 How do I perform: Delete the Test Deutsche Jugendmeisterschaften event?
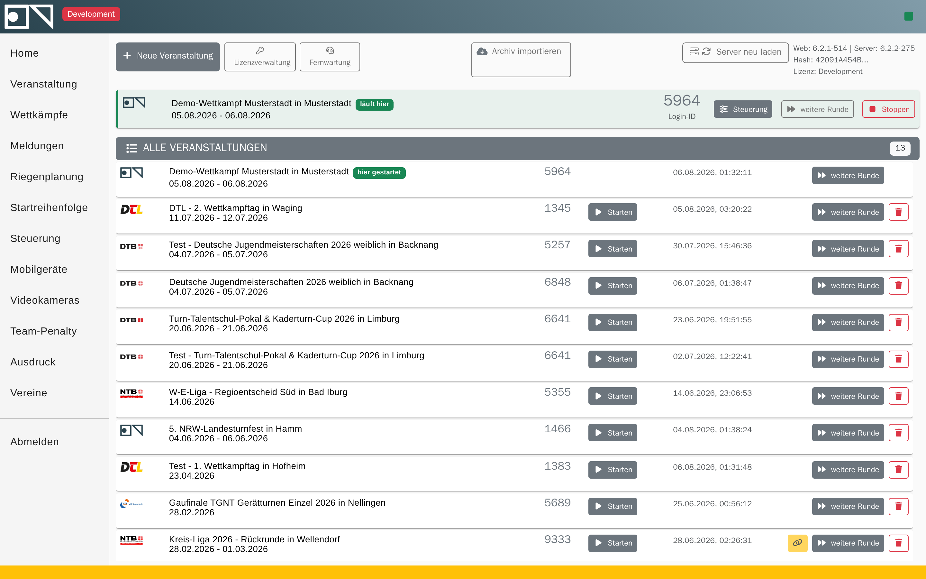pyautogui.click(x=898, y=249)
